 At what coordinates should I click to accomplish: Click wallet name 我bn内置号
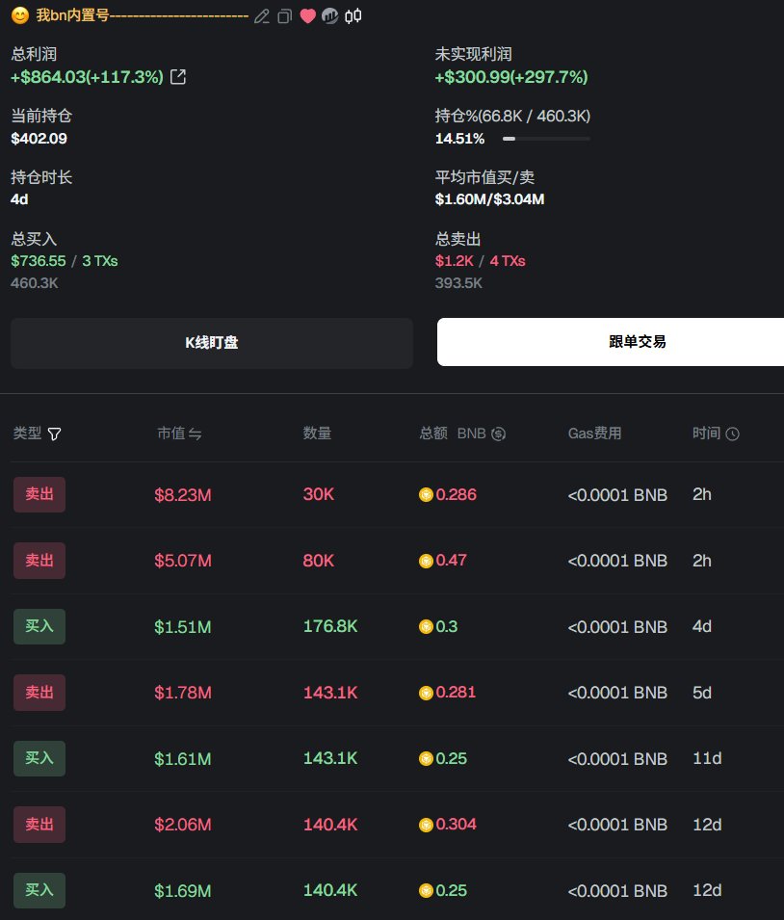pyautogui.click(x=73, y=15)
